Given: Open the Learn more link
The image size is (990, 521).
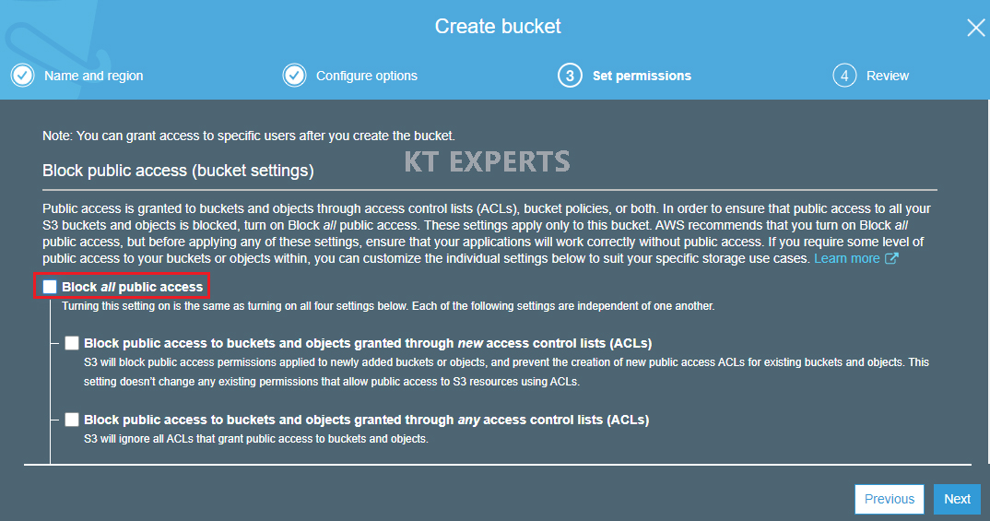Looking at the screenshot, I should [x=846, y=259].
